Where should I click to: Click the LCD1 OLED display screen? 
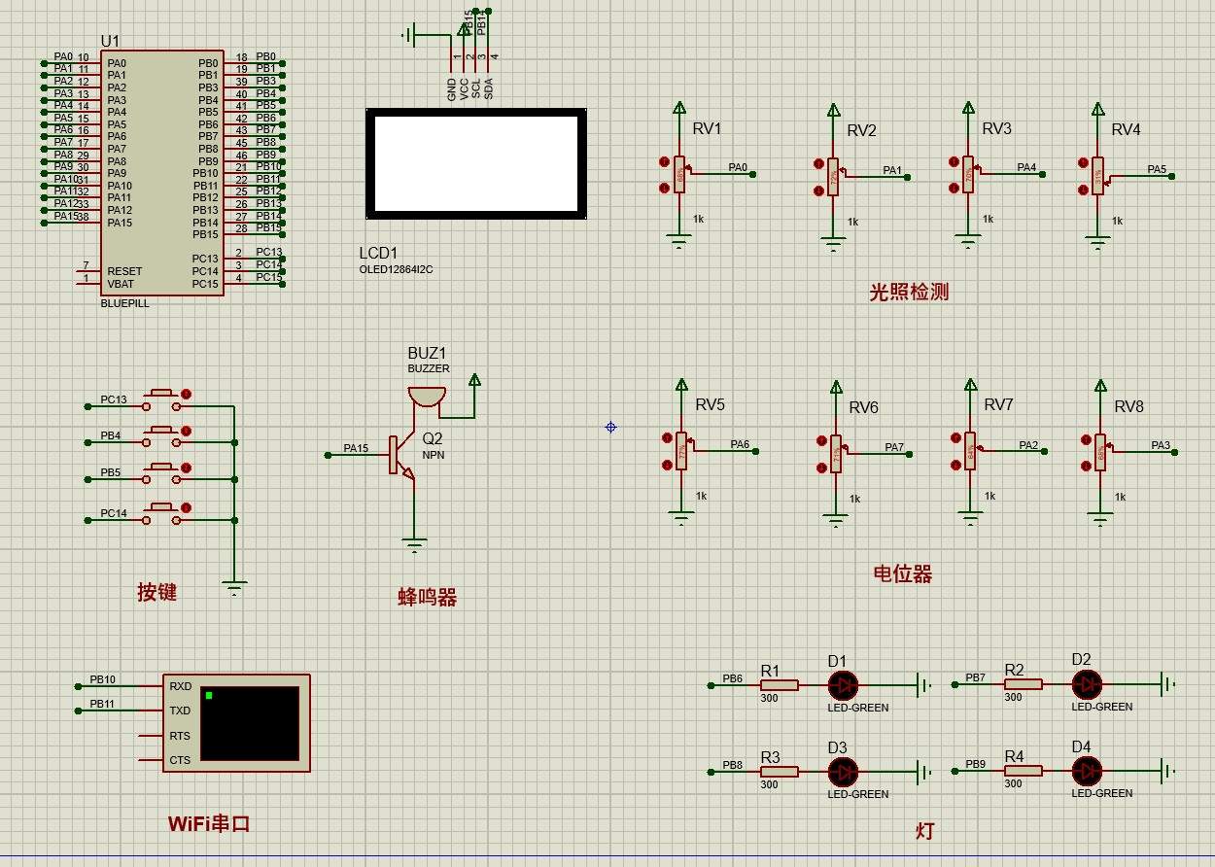tap(476, 164)
